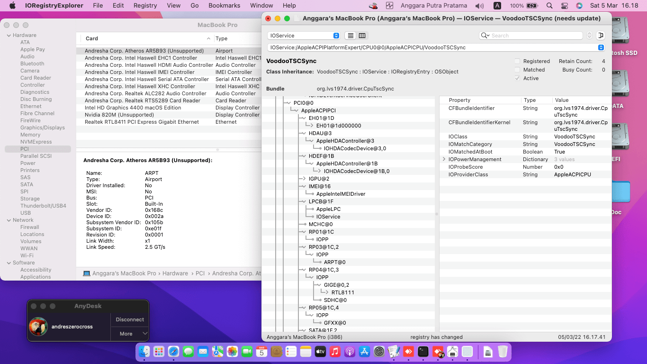The width and height of the screenshot is (647, 364).
Task: Open Music from the Dock
Action: coord(335,351)
